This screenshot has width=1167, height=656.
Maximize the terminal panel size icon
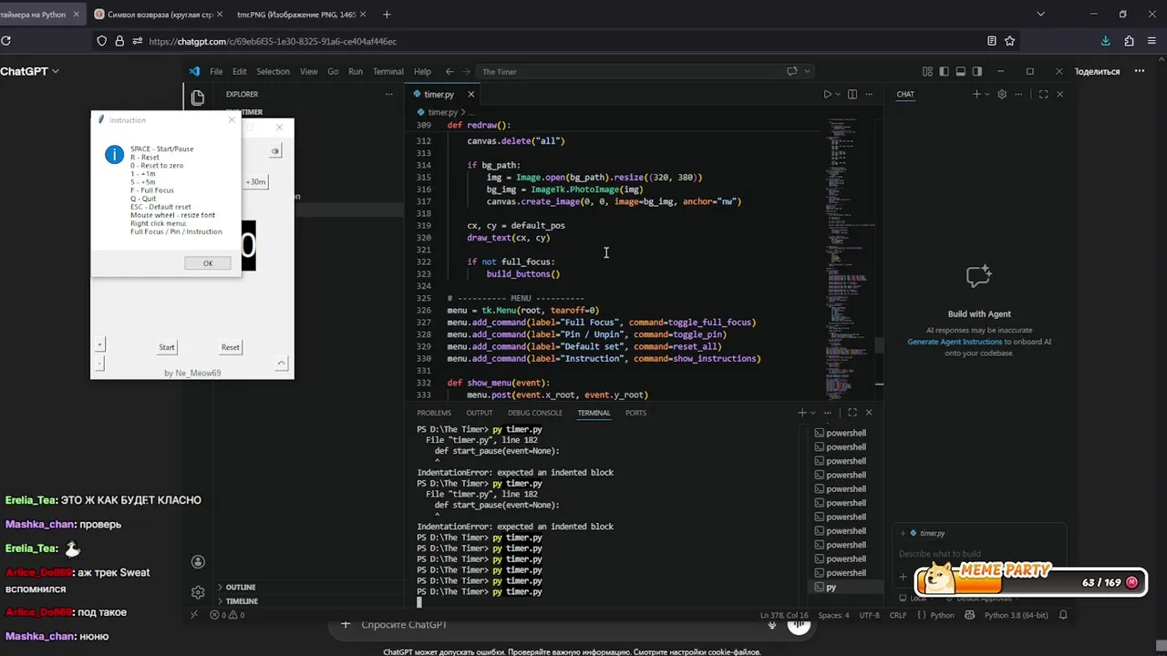852,413
